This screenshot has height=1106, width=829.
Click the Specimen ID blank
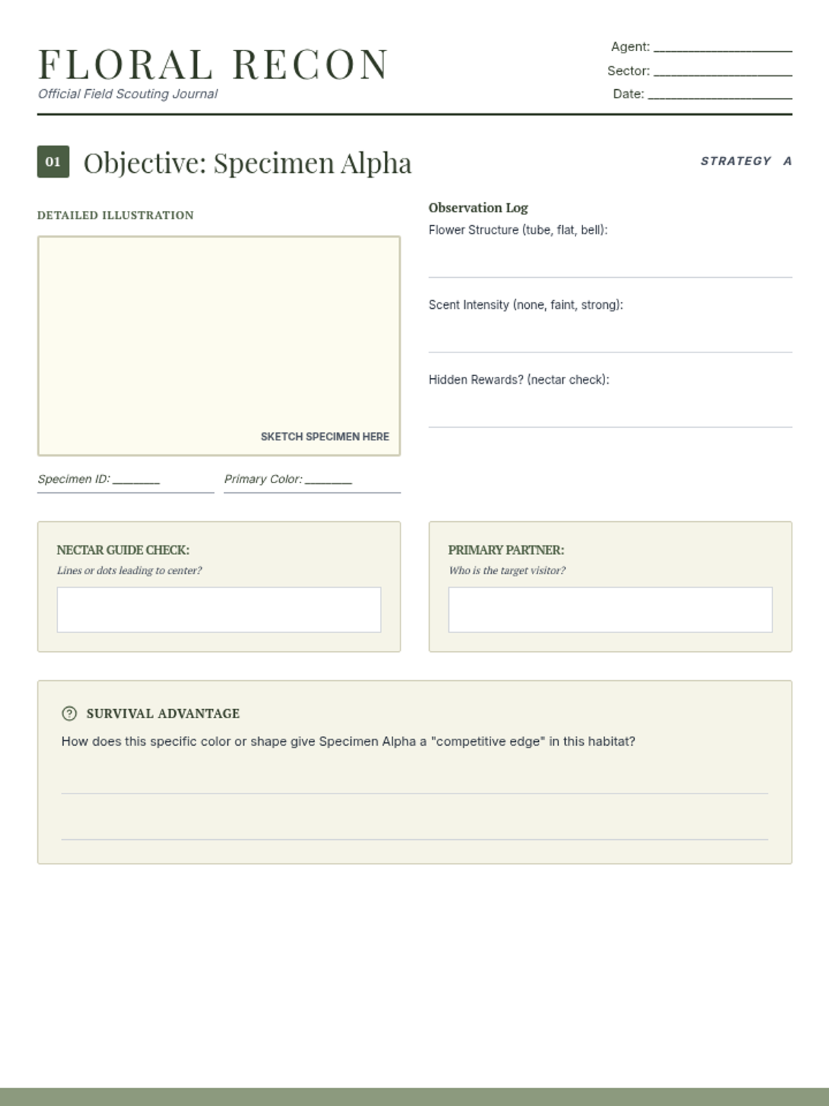point(136,480)
